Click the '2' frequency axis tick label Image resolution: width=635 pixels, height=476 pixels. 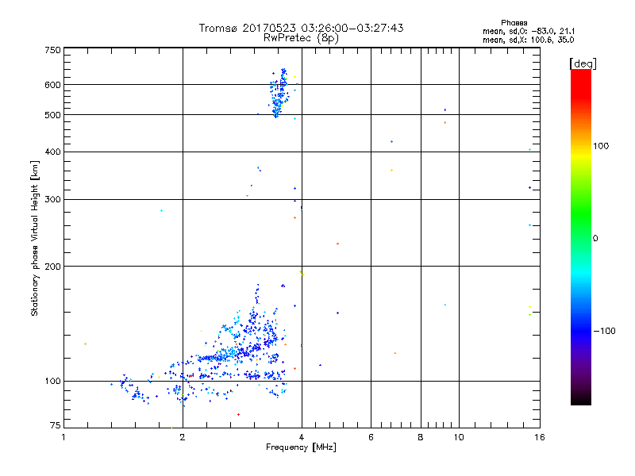pyautogui.click(x=183, y=437)
